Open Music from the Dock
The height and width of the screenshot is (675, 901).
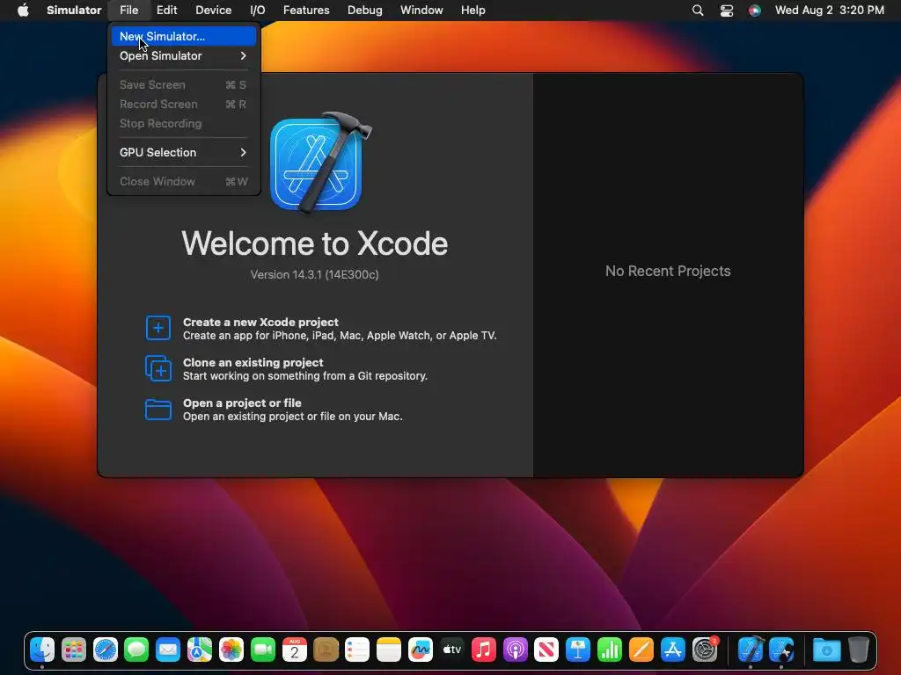tap(483, 650)
